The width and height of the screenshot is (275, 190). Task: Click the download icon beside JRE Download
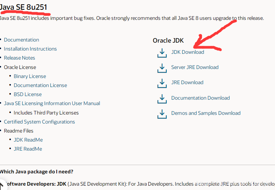click(x=162, y=83)
